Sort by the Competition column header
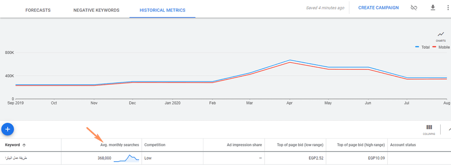Viewport: 451px width, 165px height. click(155, 145)
